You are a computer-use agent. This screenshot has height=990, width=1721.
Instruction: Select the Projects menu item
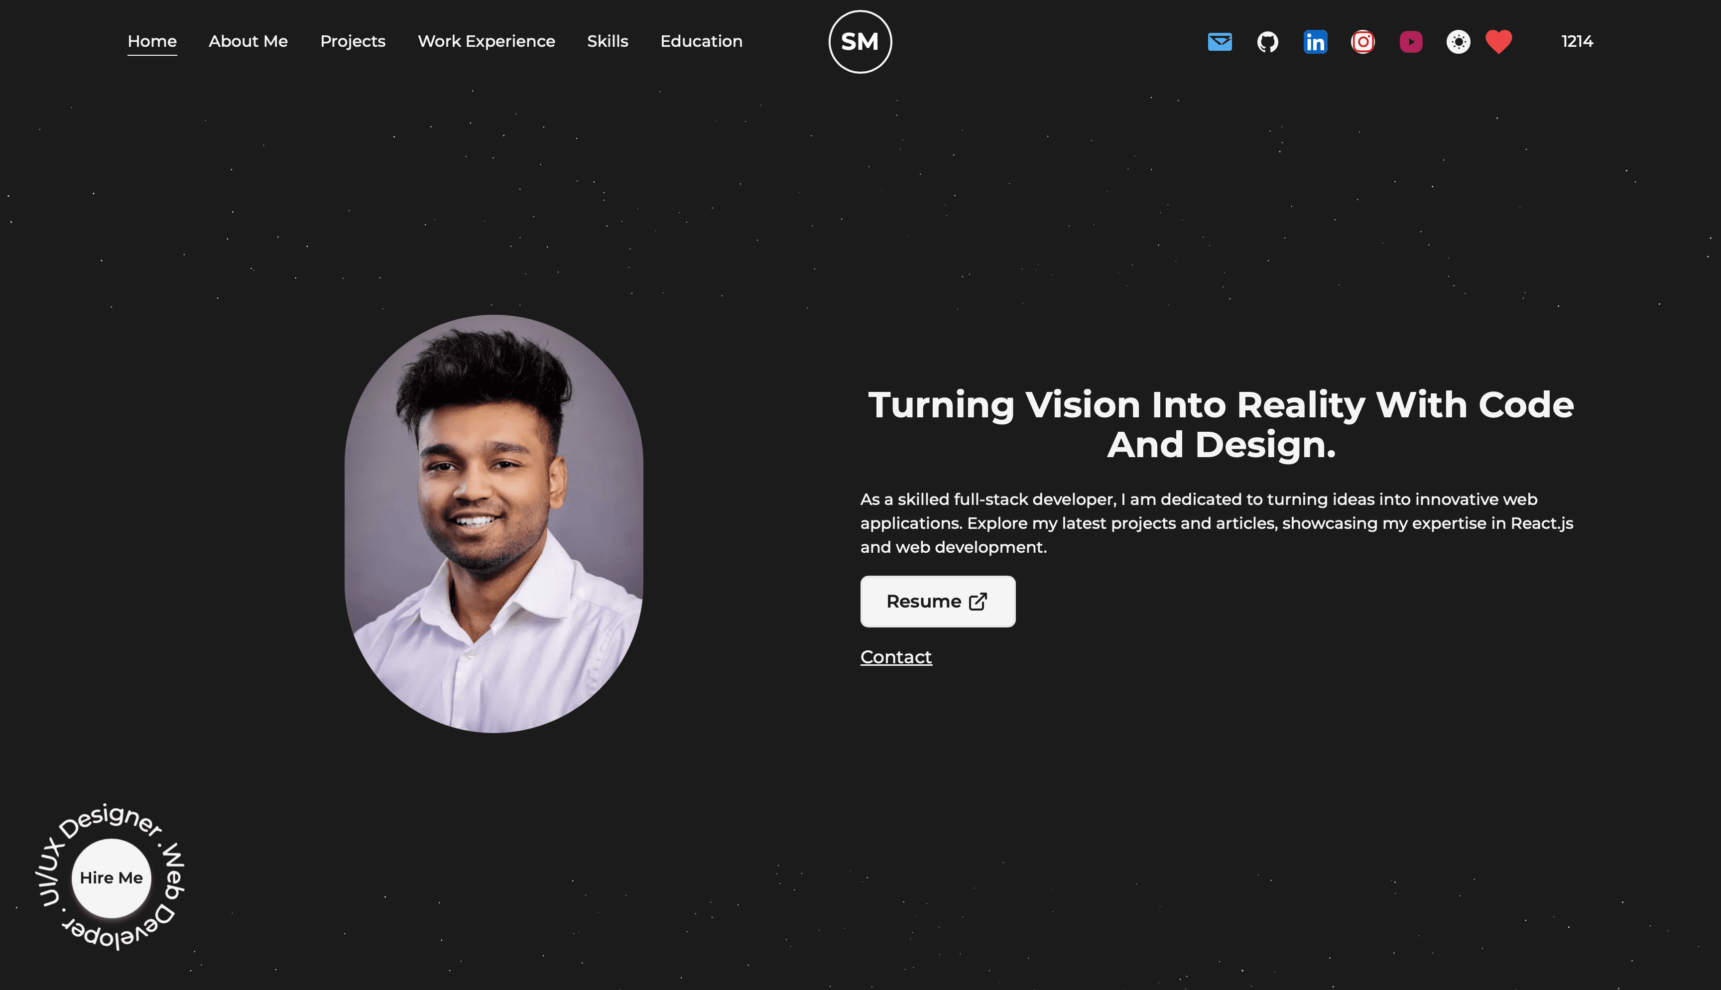click(352, 41)
